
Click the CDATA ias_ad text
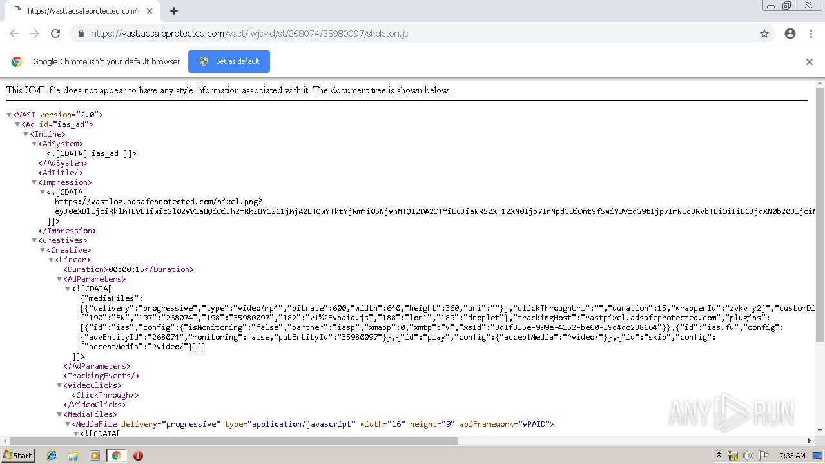click(x=92, y=153)
